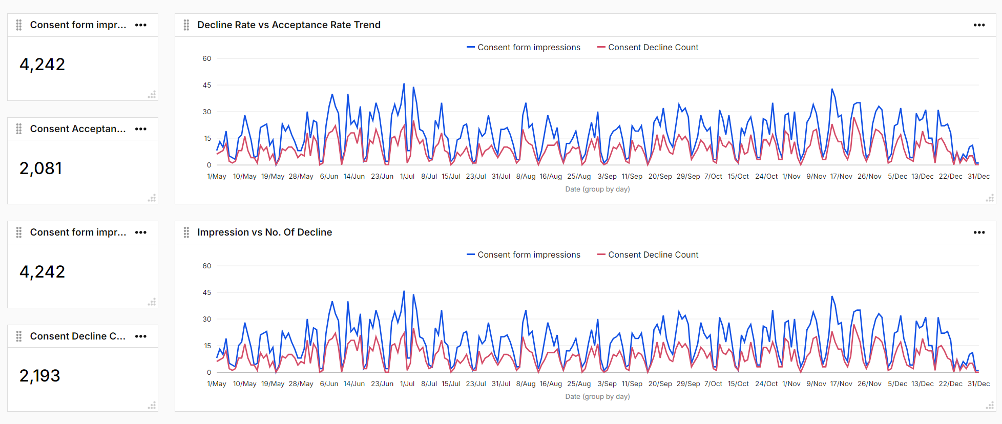Click the resize handle on the Consent Decline Count card
Viewport: 1002px width, 424px height.
(x=152, y=406)
